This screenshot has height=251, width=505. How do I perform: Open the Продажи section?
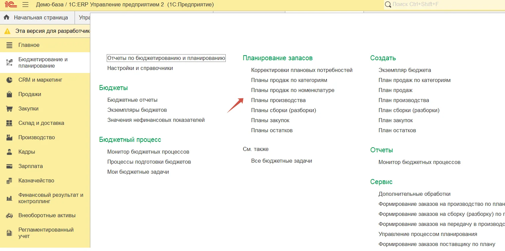pyautogui.click(x=45, y=94)
